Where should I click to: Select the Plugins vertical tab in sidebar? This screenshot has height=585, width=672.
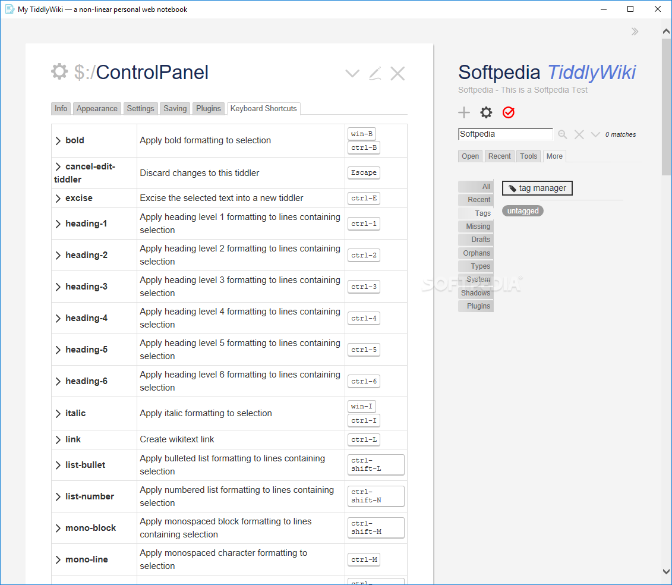pyautogui.click(x=476, y=306)
